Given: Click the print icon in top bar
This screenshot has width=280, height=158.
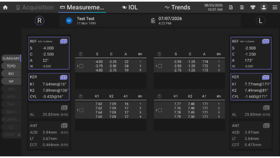Looking at the screenshot, I should 253,7.
